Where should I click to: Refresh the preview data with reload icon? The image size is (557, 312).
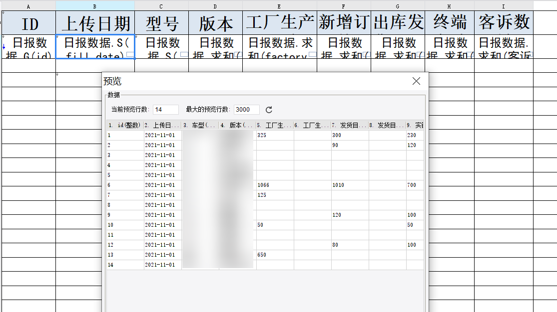click(x=269, y=110)
